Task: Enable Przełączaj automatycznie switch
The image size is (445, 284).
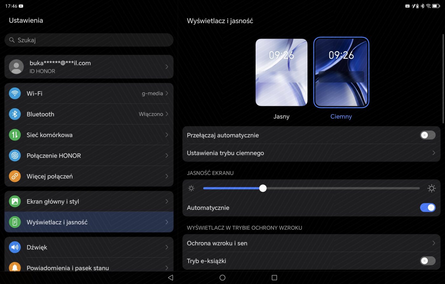Action: (x=428, y=135)
